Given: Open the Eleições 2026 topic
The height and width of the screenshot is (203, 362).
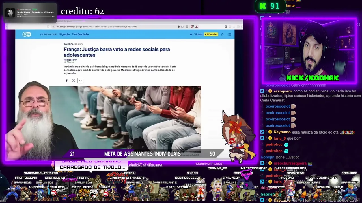Looking at the screenshot, I should click(80, 34).
